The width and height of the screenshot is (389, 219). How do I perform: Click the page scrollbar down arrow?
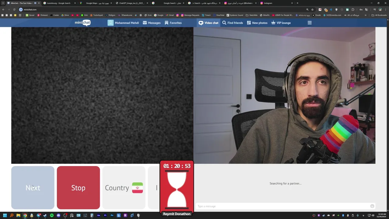tap(387, 210)
